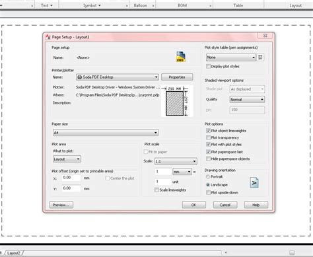The image size is (313, 257).
Task: Open the Table ribbon panel
Action: [238, 5]
